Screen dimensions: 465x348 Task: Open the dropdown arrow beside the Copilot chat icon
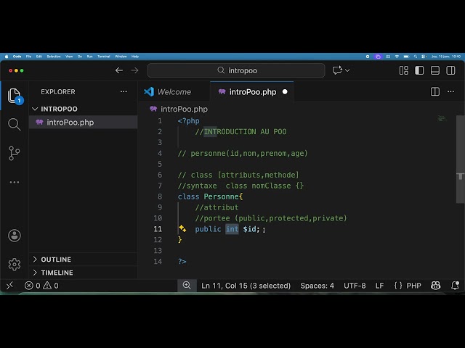pyautogui.click(x=347, y=70)
